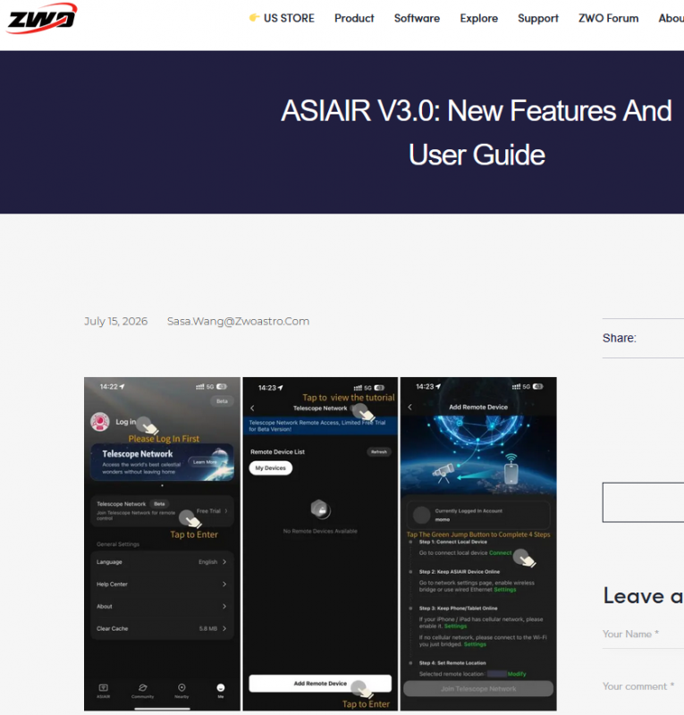Tap green Settings link in Step 2
Viewport: 684px width, 715px height.
(504, 590)
